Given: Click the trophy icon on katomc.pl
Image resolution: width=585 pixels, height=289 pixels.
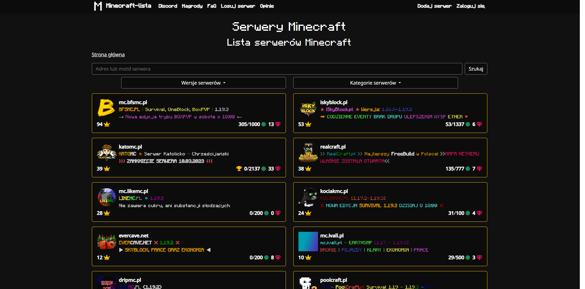Looking at the screenshot, I should tap(239, 169).
